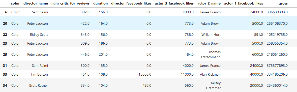
Task: Click the director_name column header
Action: point(36,4)
